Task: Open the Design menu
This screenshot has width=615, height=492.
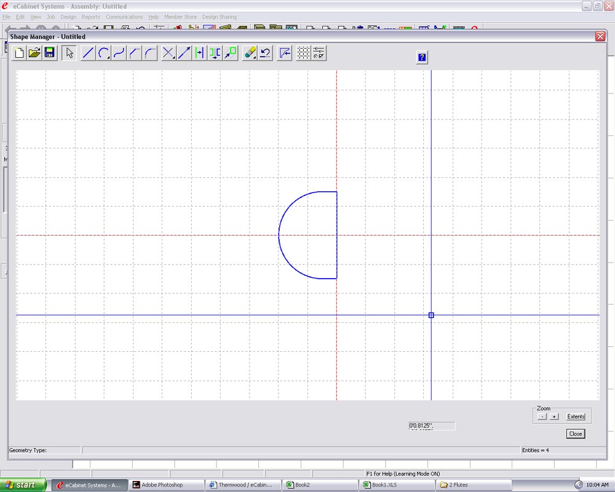Action: [x=68, y=17]
